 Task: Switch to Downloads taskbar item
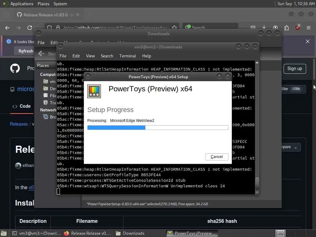coord(130,233)
